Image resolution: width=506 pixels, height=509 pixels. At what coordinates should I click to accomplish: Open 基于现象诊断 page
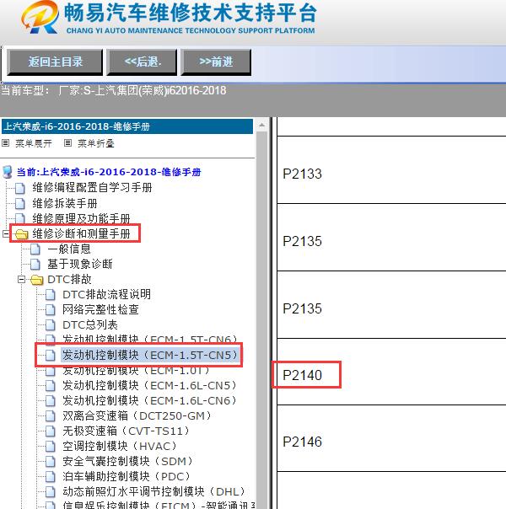coord(80,264)
